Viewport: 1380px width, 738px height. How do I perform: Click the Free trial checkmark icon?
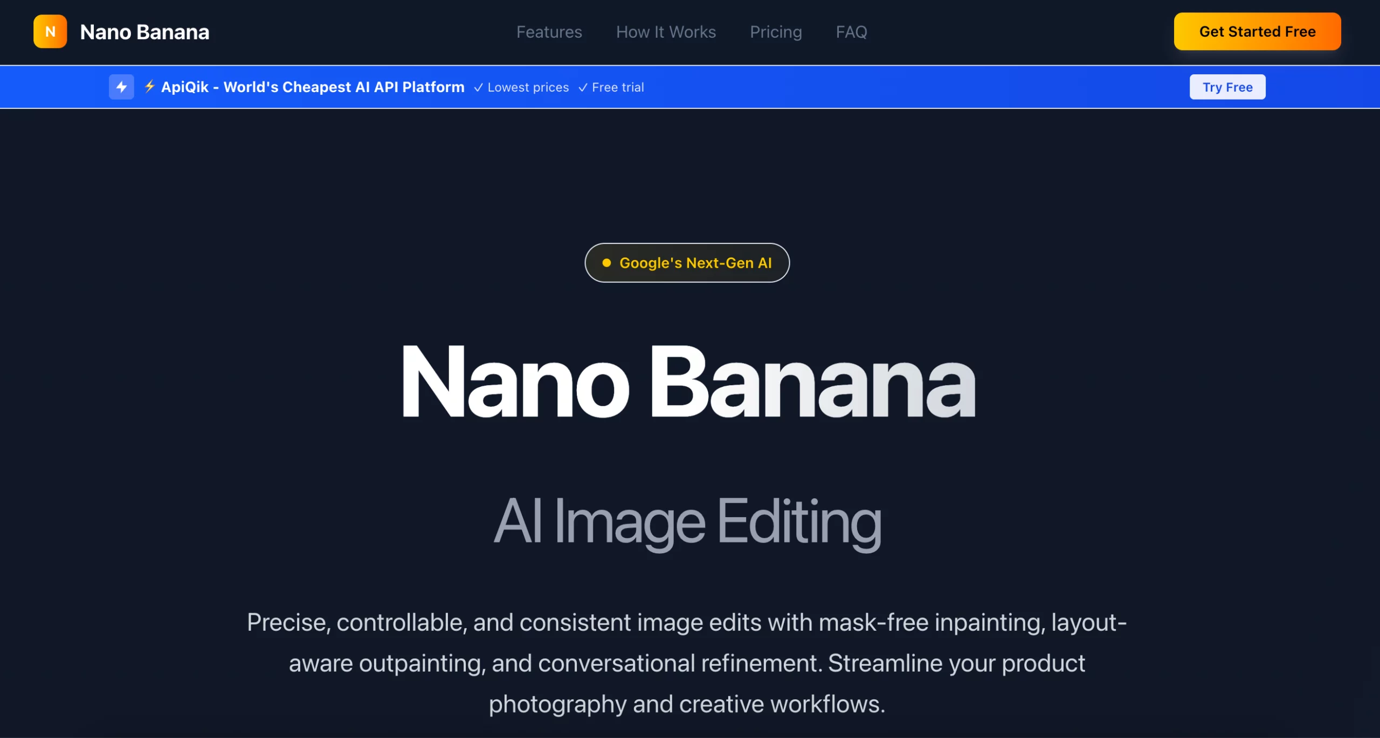click(583, 88)
